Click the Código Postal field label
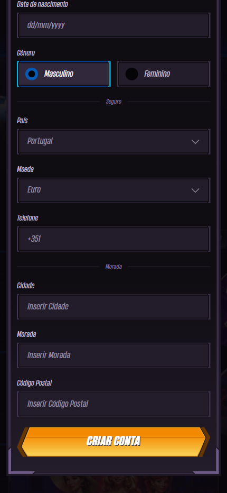The image size is (227, 493). pos(34,383)
